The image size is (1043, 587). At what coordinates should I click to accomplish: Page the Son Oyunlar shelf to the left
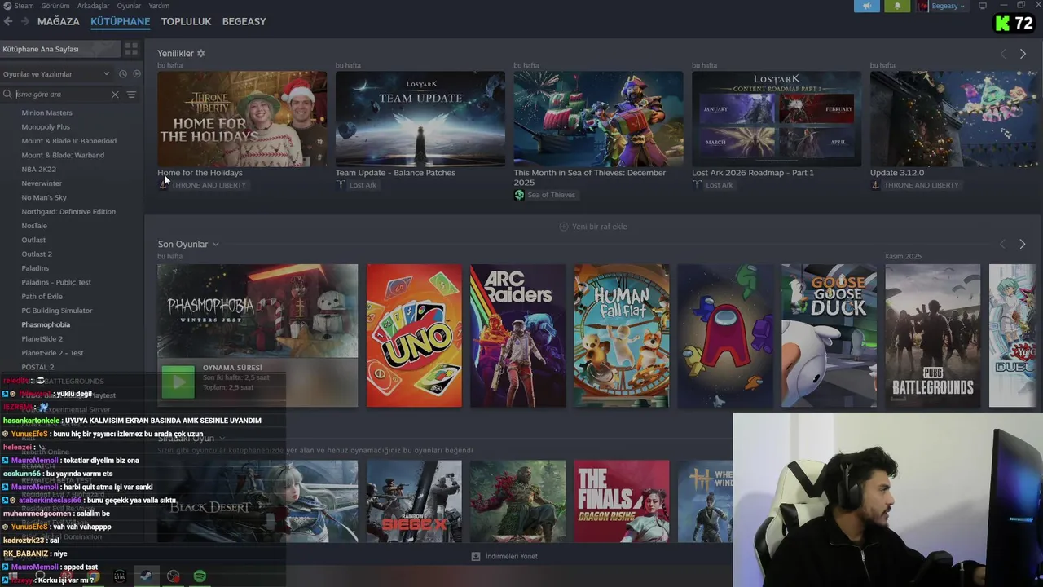click(x=1002, y=245)
